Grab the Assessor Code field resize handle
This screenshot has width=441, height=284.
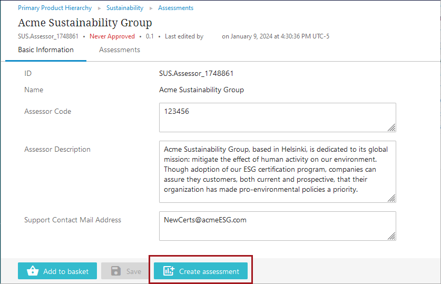point(391,128)
